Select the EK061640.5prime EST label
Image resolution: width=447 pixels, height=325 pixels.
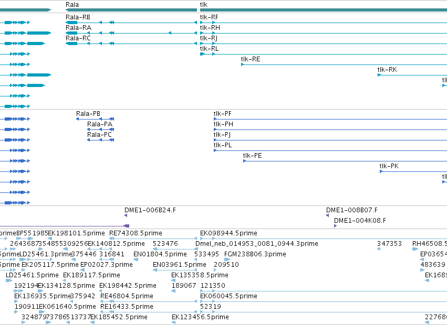point(68,307)
